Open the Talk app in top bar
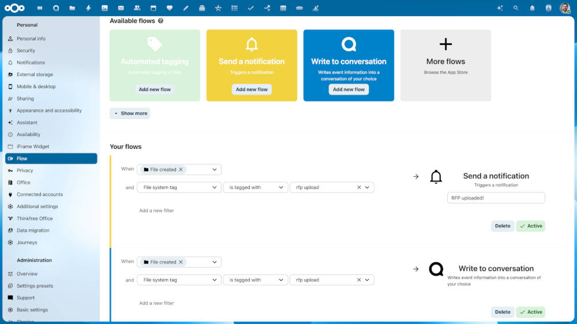 point(56,8)
